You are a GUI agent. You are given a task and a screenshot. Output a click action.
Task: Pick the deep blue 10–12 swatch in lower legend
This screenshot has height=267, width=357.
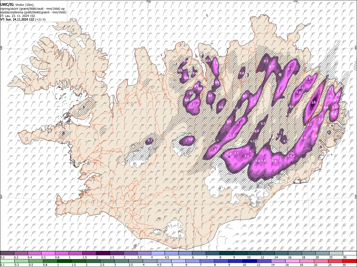pos(250,261)
